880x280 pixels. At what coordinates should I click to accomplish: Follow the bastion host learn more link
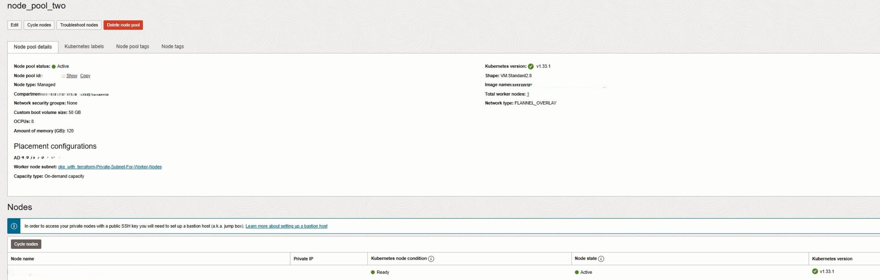286,226
